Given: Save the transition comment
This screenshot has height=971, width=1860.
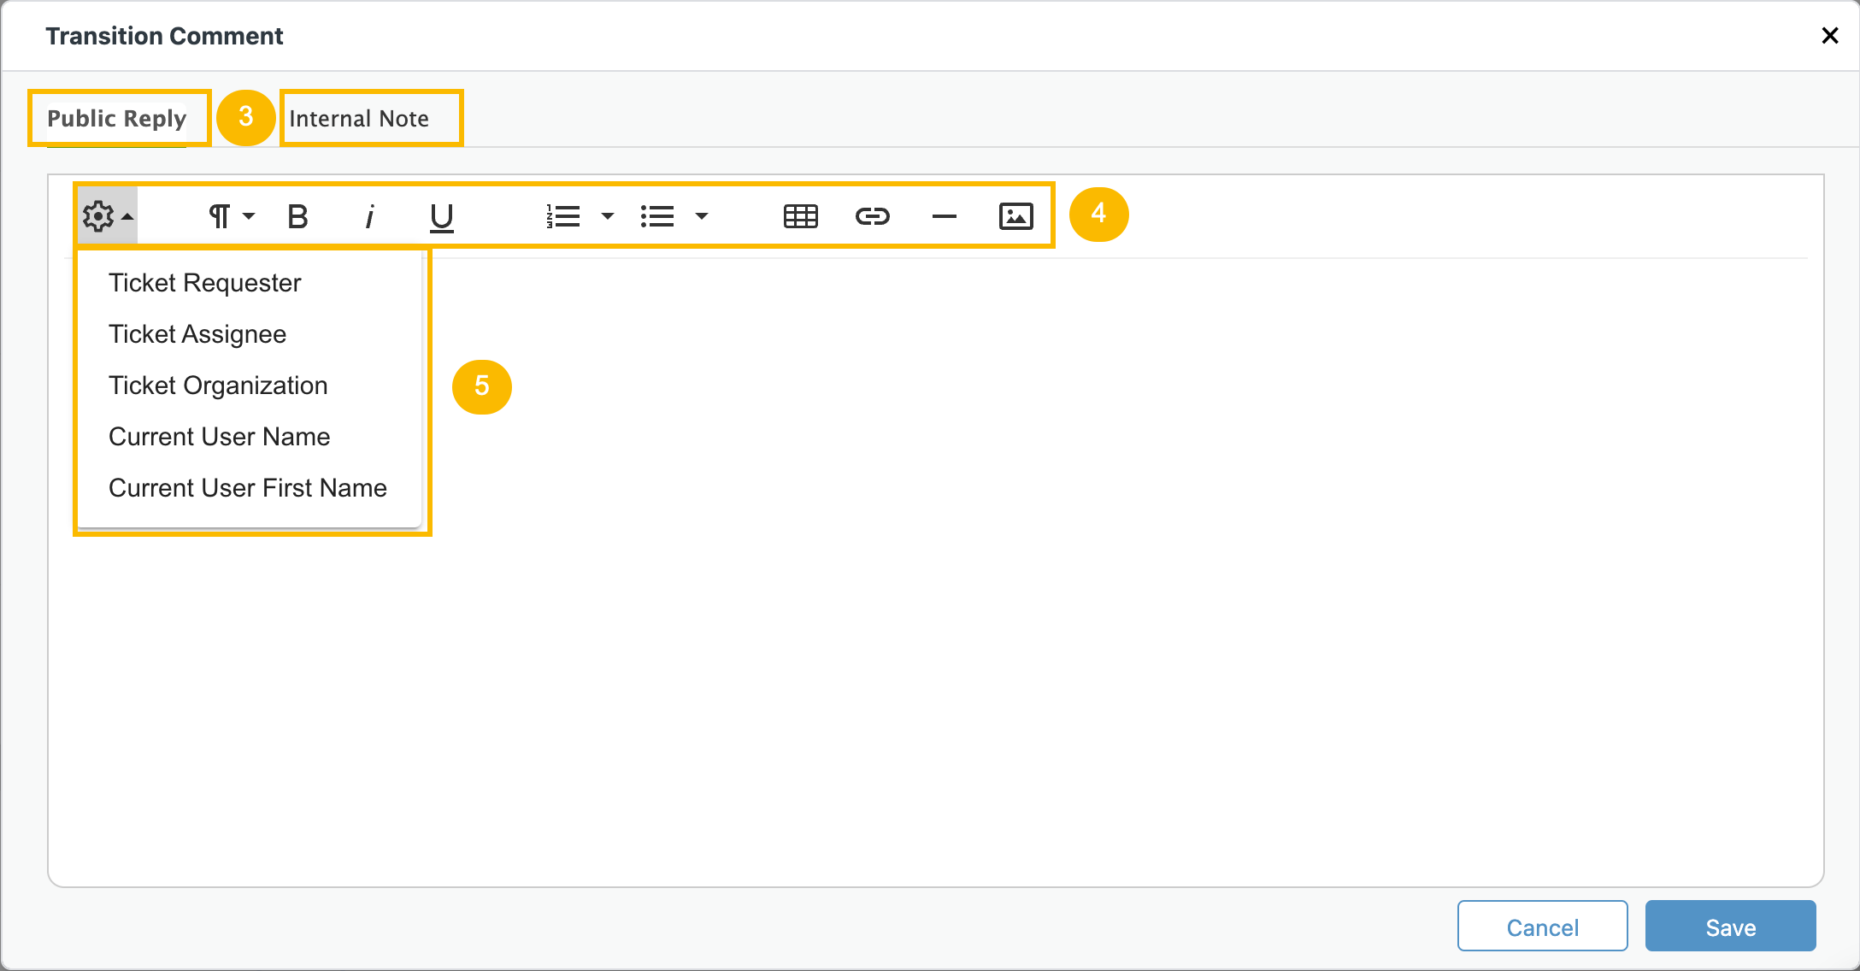Looking at the screenshot, I should 1730,927.
